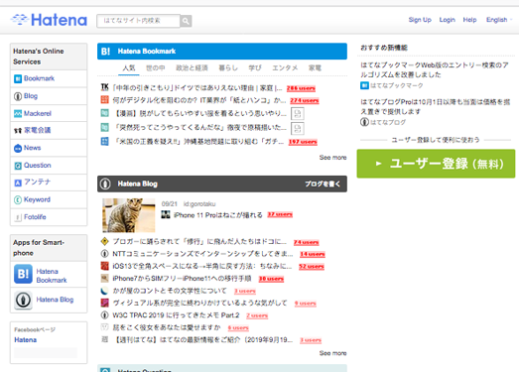This screenshot has width=519, height=372.
Task: Click the News service icon in sidebar
Action: click(18, 148)
